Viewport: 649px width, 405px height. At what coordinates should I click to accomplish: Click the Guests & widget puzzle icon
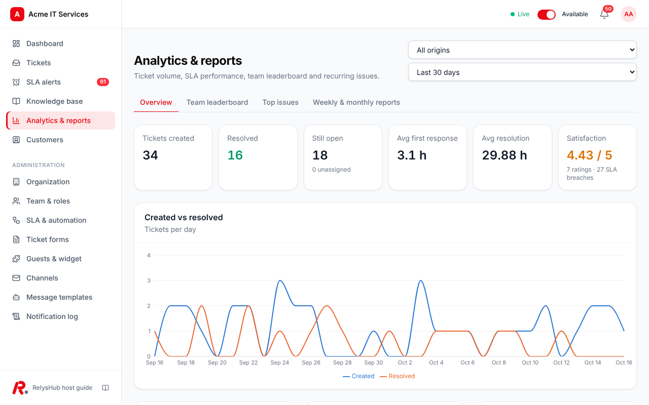tap(16, 259)
